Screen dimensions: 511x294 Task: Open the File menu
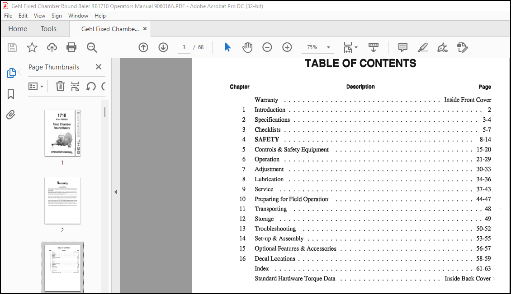pyautogui.click(x=8, y=16)
